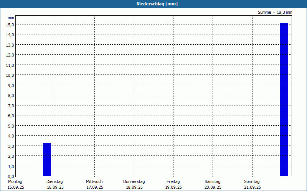Click the 11,0 y-axis value
The image size is (307, 191).
tap(10, 65)
